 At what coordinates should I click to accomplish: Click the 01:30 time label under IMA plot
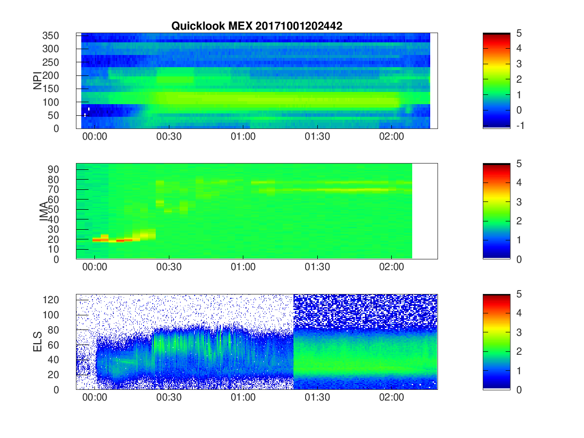point(317,267)
